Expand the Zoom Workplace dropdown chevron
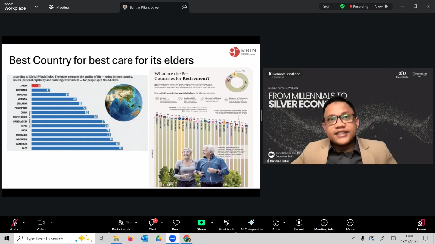This screenshot has height=244, width=435. point(36,7)
